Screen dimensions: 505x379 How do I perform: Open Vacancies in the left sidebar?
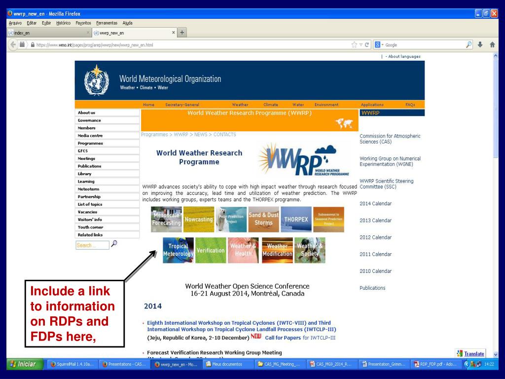[107, 212]
